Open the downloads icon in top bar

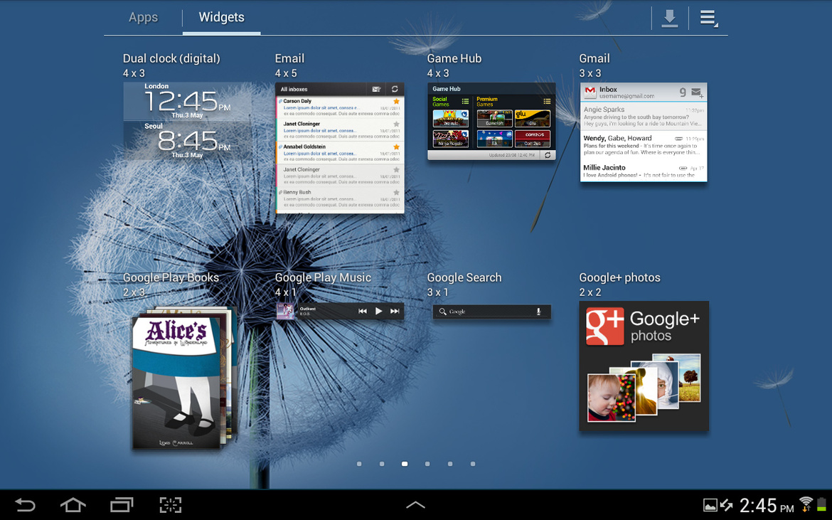click(x=670, y=18)
